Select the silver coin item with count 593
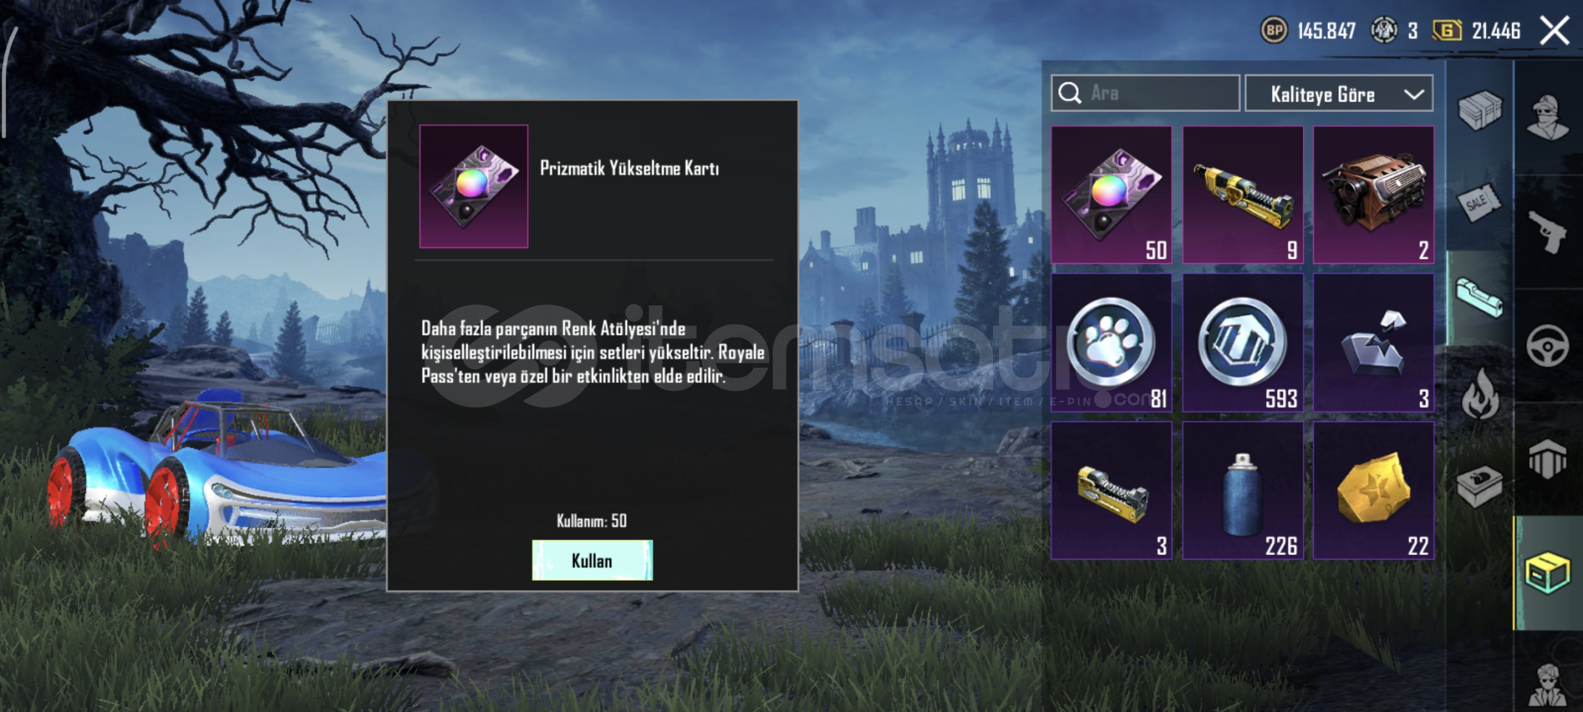Screen dimensions: 1583x712 coord(1243,343)
